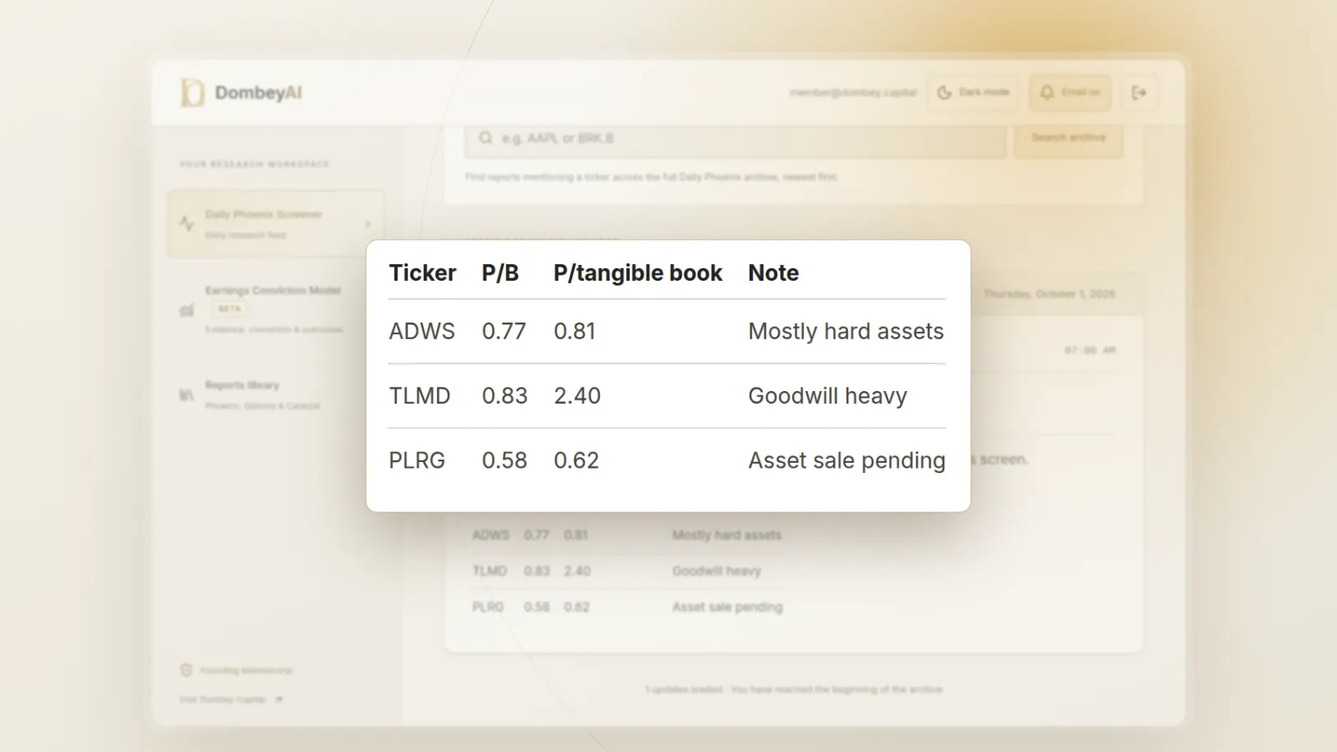The image size is (1337, 752).
Task: Focus the ticker search field
Action: 735,139
